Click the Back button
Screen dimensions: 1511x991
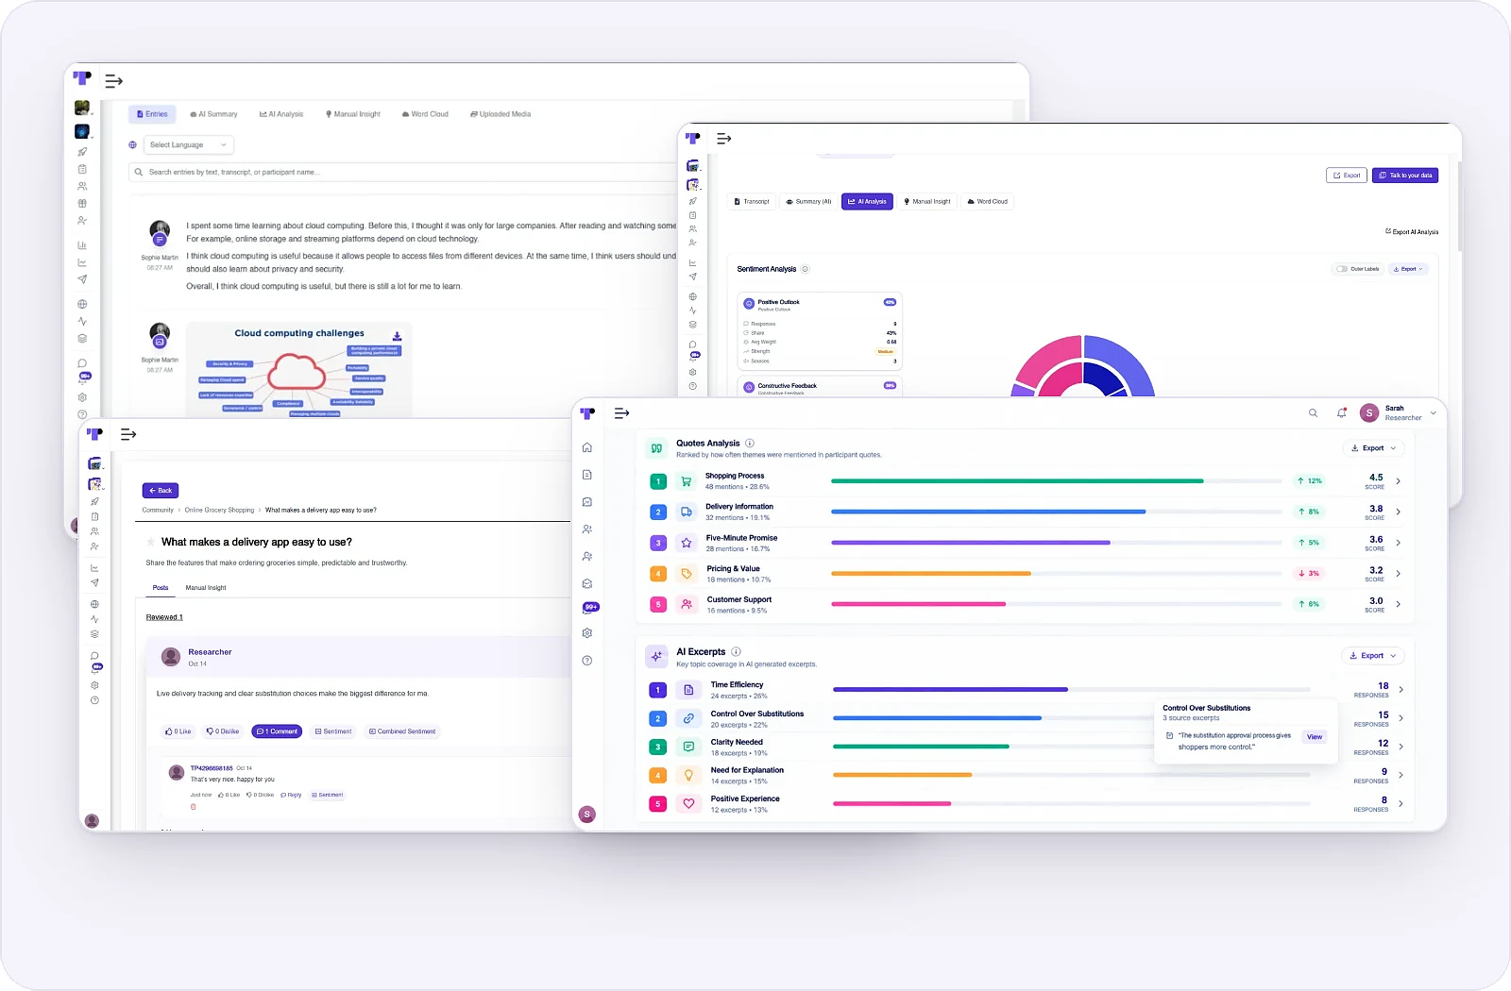click(161, 491)
